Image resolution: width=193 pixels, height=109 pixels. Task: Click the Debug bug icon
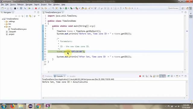point(61,8)
